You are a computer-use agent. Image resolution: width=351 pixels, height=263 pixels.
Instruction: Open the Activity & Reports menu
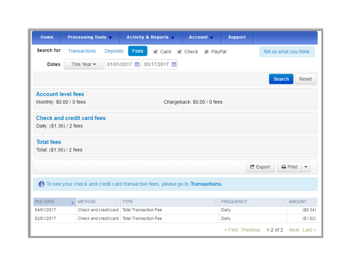150,37
